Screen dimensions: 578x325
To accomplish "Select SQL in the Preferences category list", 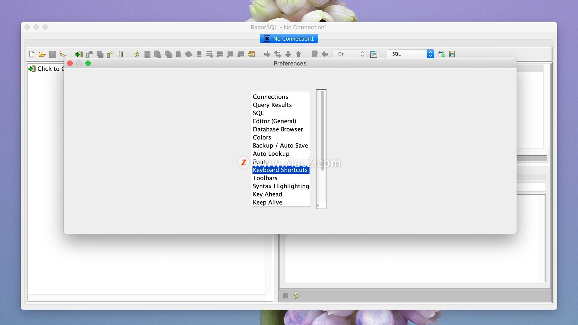I will (x=281, y=113).
